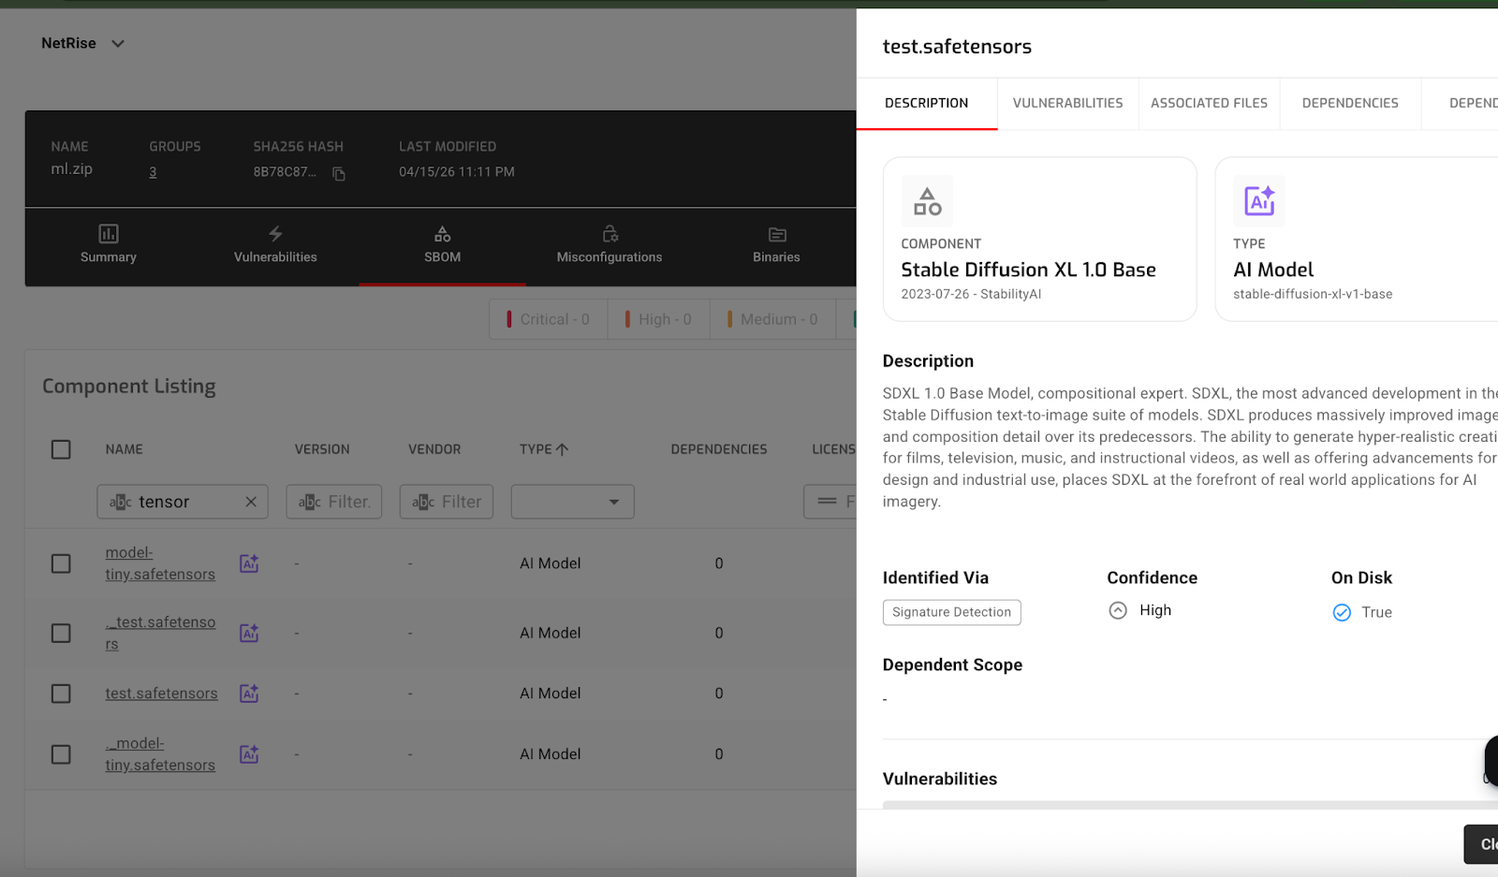This screenshot has height=877, width=1498.
Task: Click AI icon beside test.safetensors row
Action: (249, 694)
